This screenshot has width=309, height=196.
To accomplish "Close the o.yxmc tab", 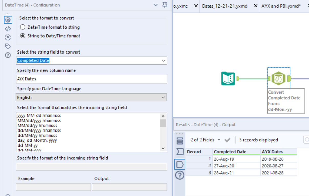I will 196,6.
